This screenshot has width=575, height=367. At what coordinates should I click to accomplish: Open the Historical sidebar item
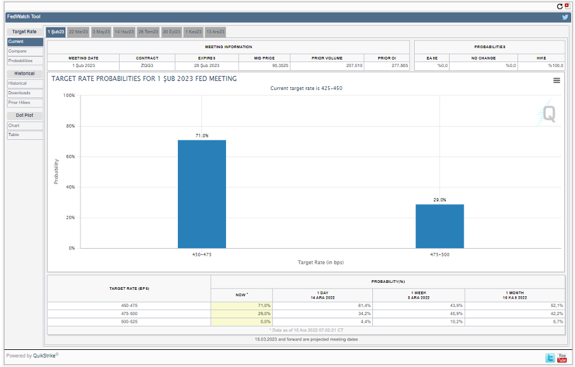tap(25, 84)
